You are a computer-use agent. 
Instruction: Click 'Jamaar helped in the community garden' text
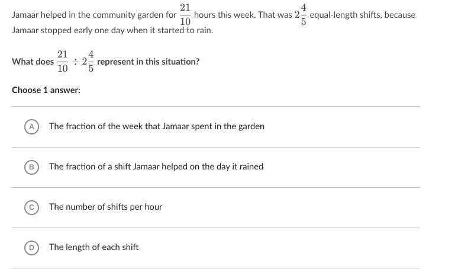click(89, 15)
